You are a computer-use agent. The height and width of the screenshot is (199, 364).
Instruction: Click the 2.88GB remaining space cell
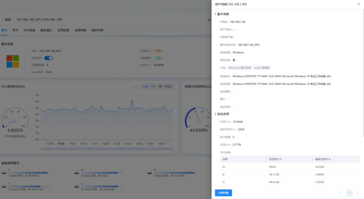[x=320, y=174]
